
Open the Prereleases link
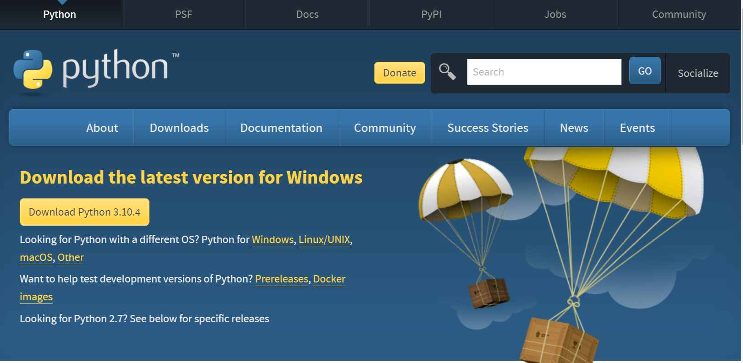tap(282, 279)
